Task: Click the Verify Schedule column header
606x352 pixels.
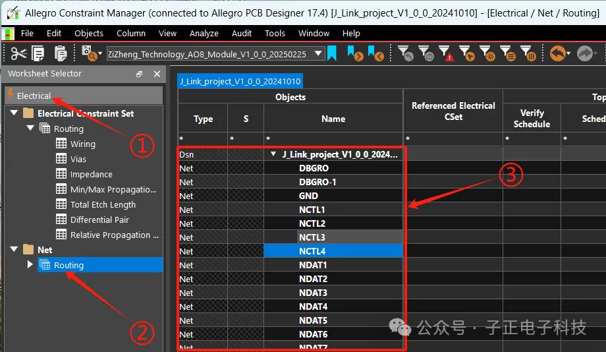Action: coord(532,119)
